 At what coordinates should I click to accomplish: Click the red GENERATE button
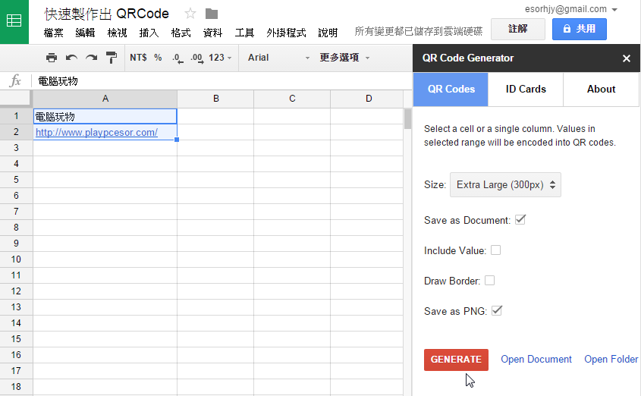tap(456, 360)
